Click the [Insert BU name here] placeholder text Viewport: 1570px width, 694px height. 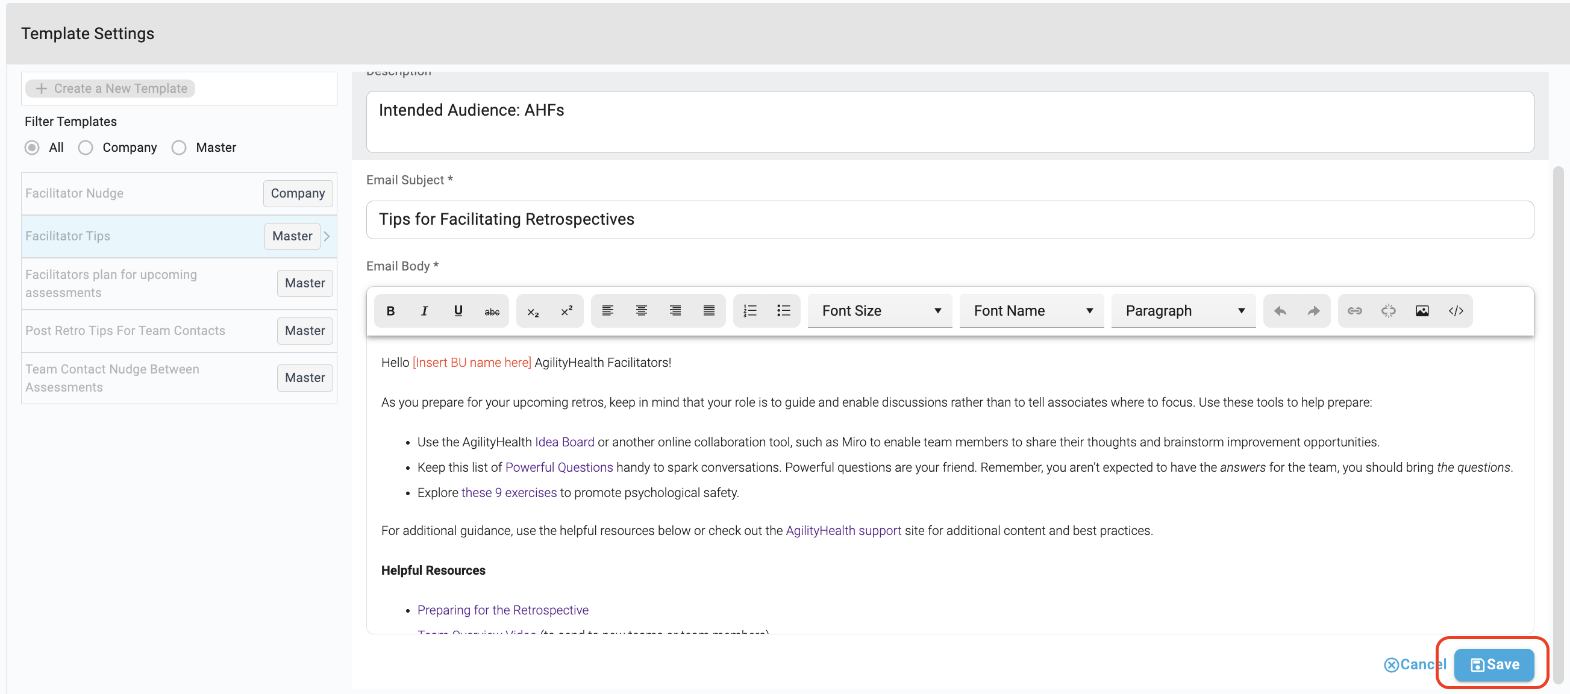[472, 363]
